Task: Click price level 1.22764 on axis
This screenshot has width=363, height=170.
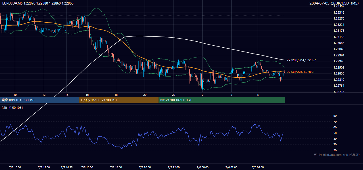Action: (339, 86)
